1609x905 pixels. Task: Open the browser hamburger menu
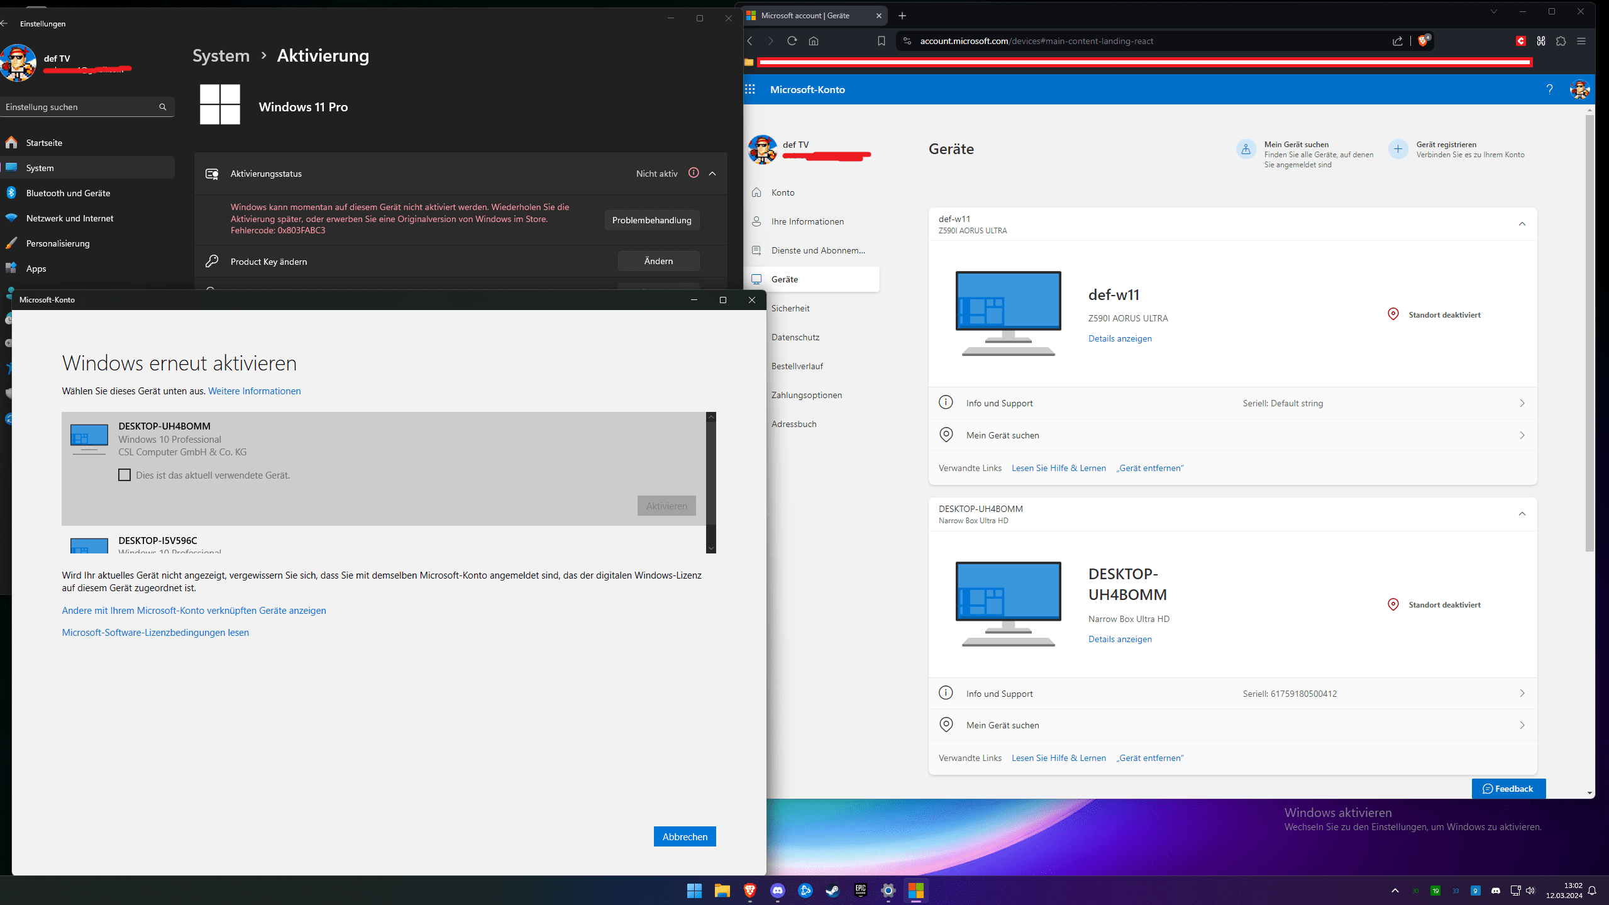pyautogui.click(x=1581, y=41)
